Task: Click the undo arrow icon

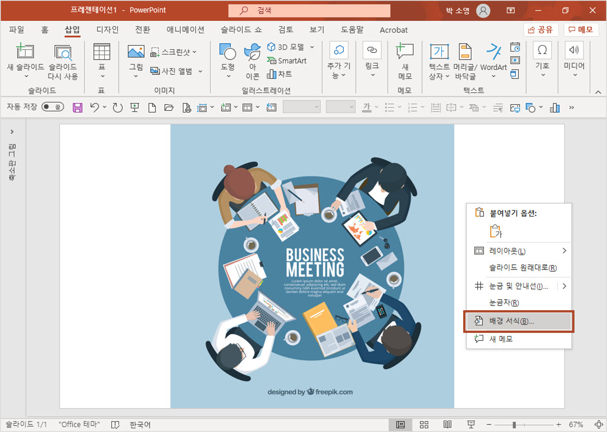Action: tap(95, 108)
